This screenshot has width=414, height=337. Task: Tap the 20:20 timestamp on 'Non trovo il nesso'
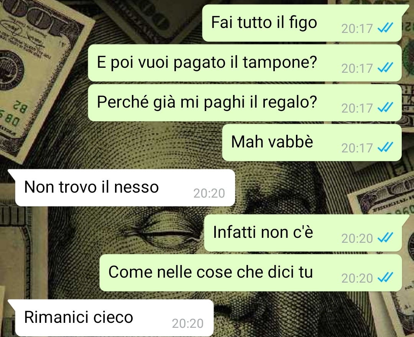coord(209,193)
